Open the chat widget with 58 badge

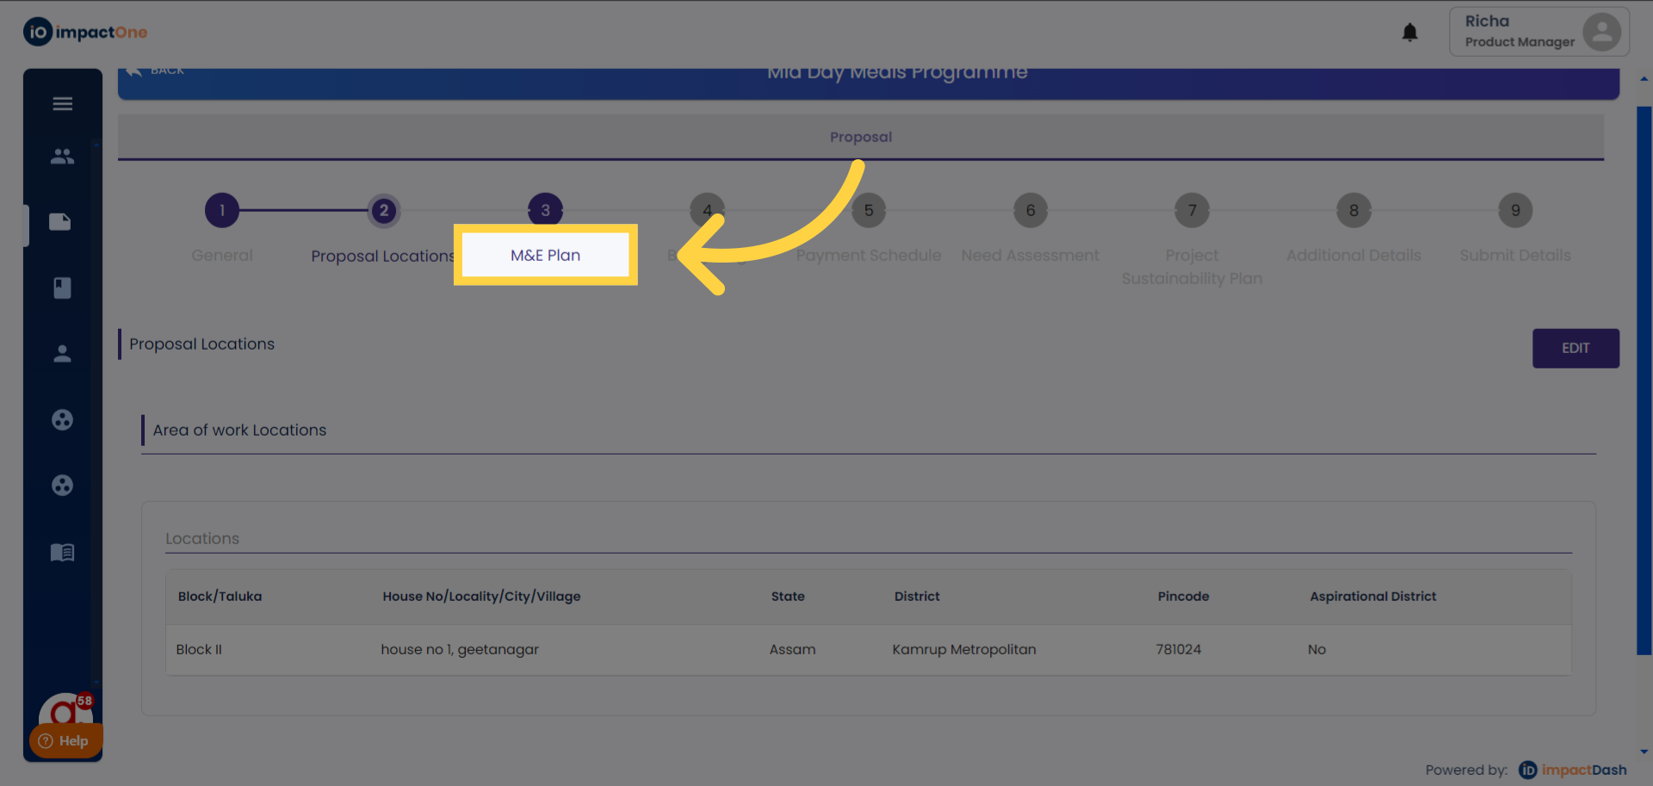pos(65,710)
